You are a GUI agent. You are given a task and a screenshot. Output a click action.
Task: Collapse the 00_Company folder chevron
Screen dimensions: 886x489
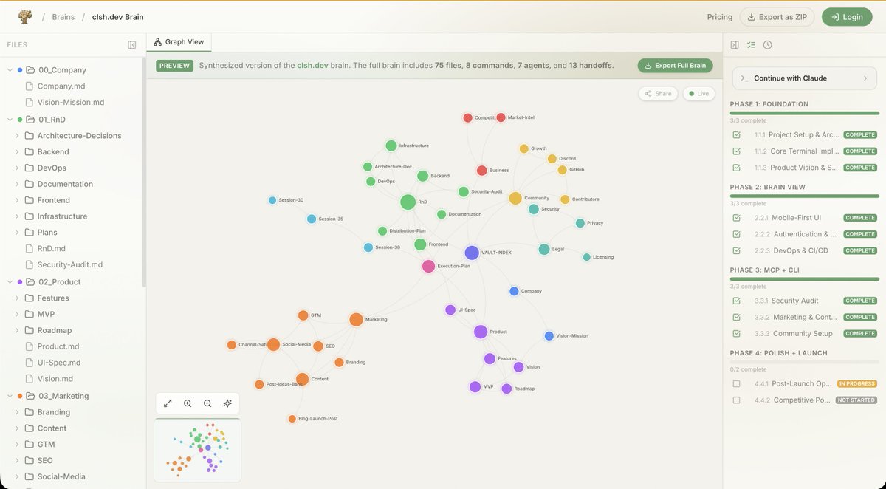click(10, 70)
